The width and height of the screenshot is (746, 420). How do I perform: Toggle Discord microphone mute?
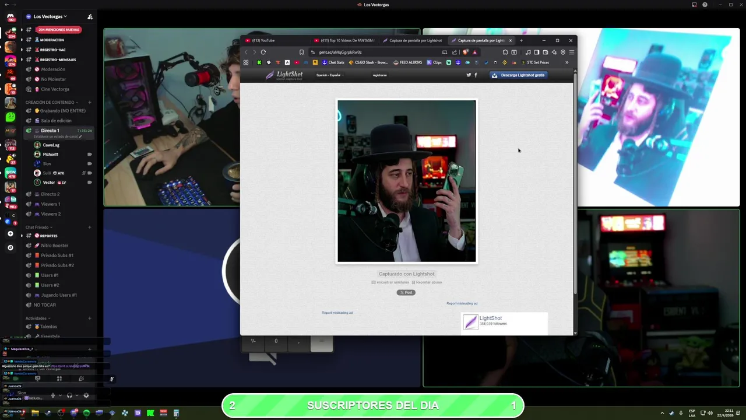[x=52, y=395]
